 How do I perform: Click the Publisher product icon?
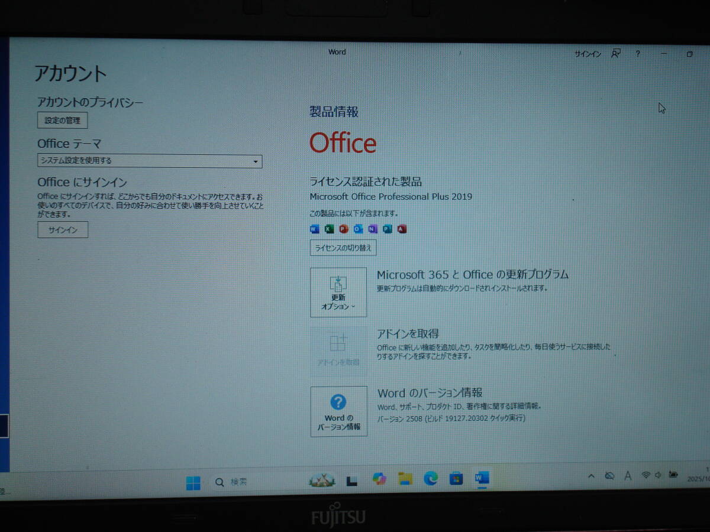387,229
